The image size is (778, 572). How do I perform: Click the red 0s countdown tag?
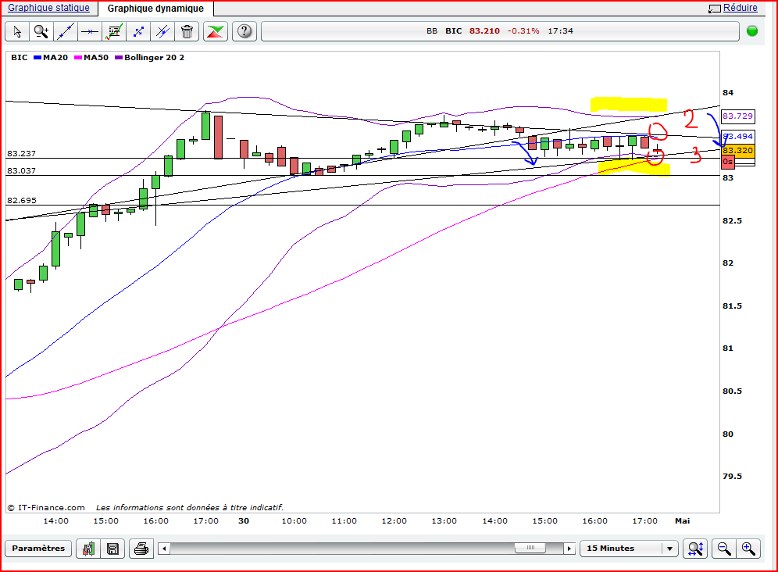728,162
